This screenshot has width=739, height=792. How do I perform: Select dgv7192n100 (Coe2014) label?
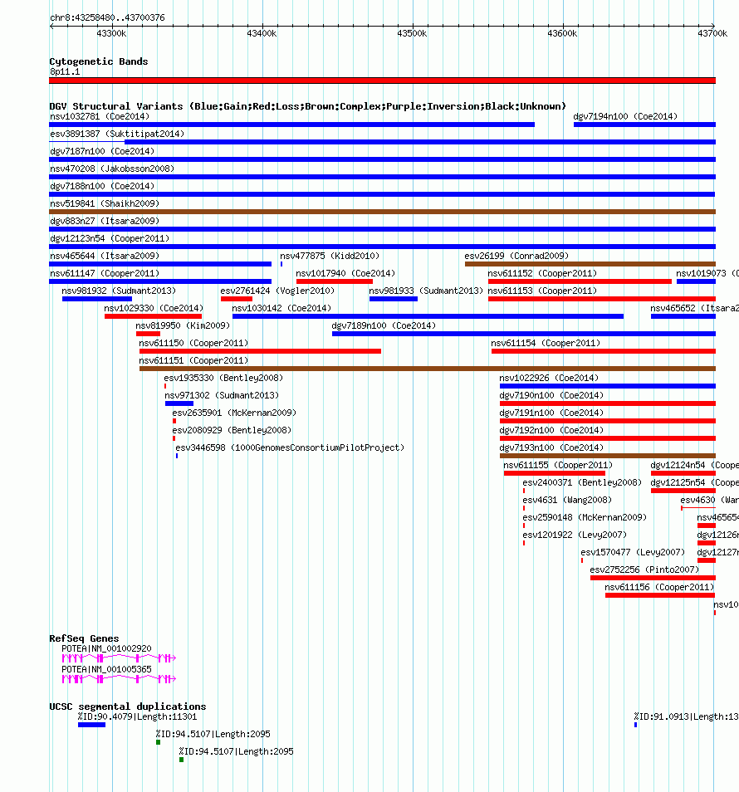point(551,430)
